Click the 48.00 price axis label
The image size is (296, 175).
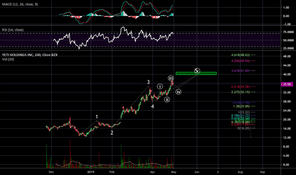tap(287, 56)
